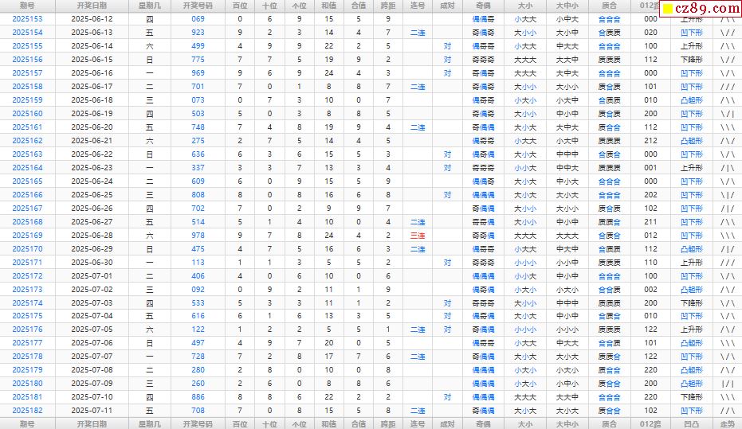Viewport: 742px width, 429px height.
Task: Open period link 2025153
Action: pyautogui.click(x=27, y=19)
